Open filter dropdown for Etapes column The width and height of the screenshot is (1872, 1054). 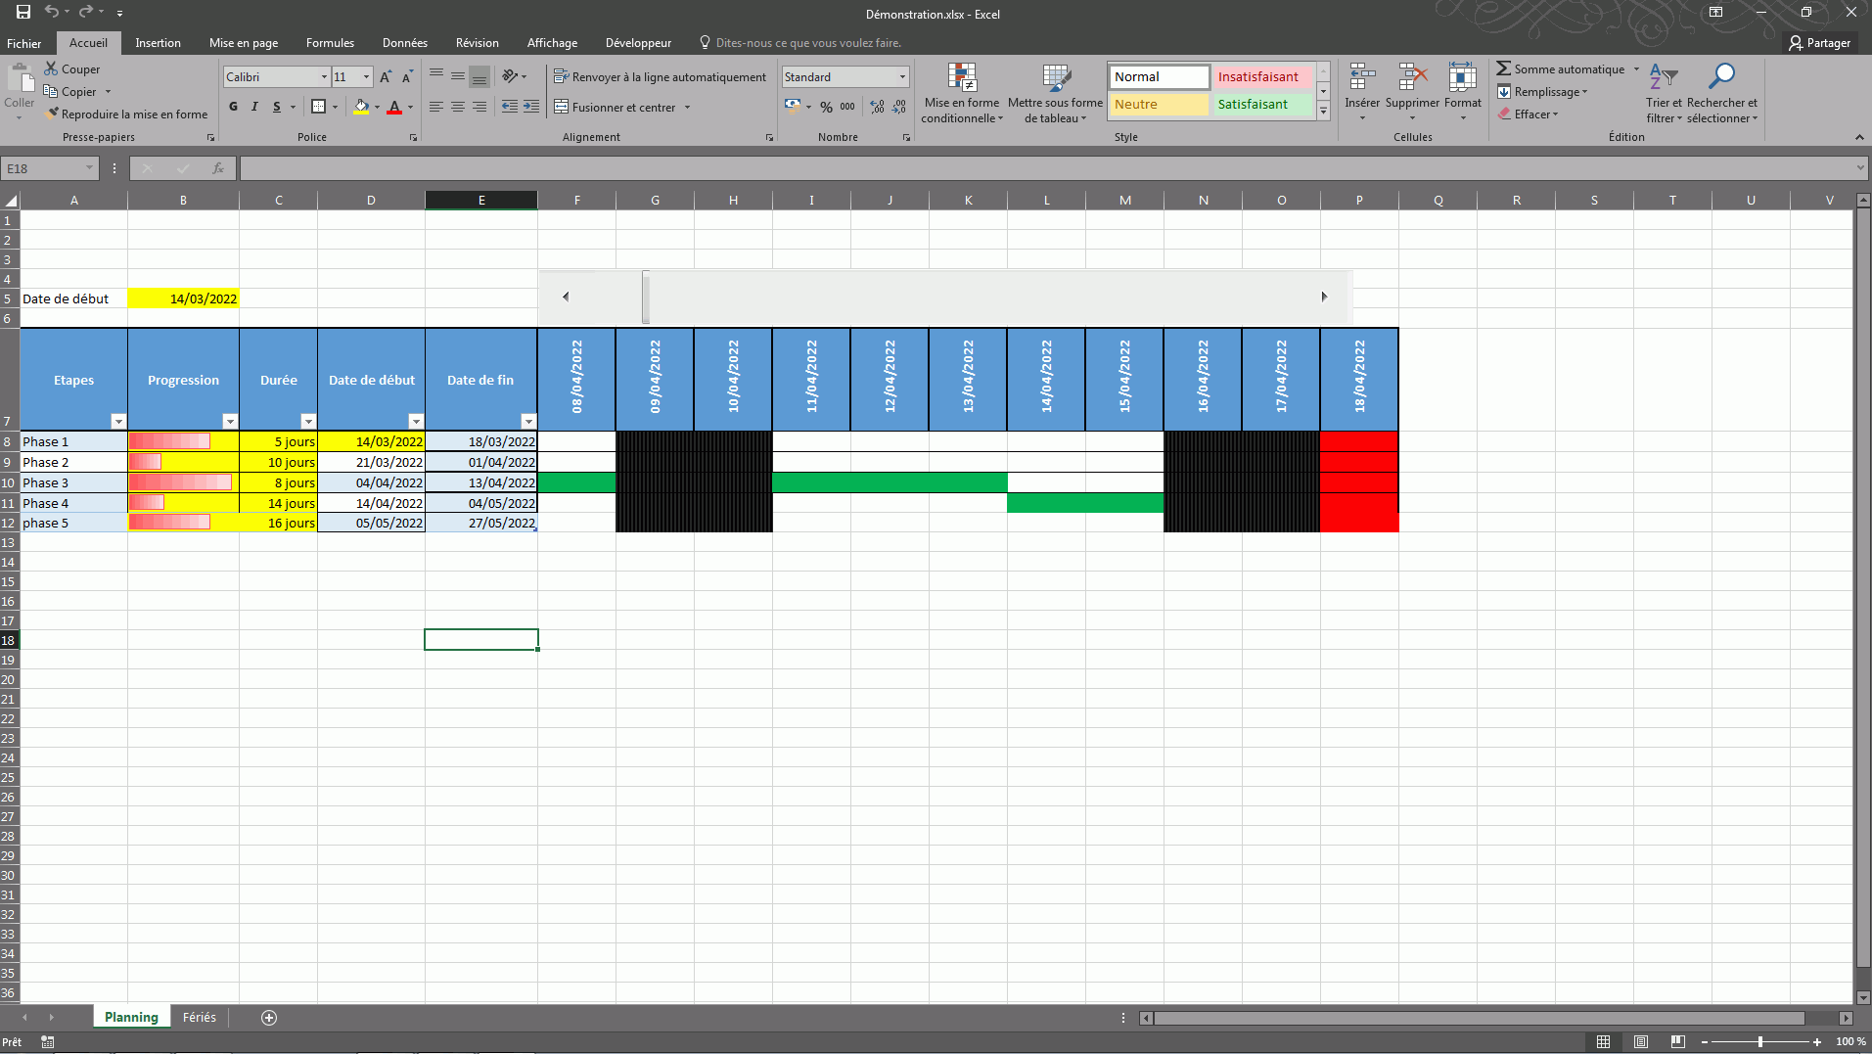coord(118,422)
